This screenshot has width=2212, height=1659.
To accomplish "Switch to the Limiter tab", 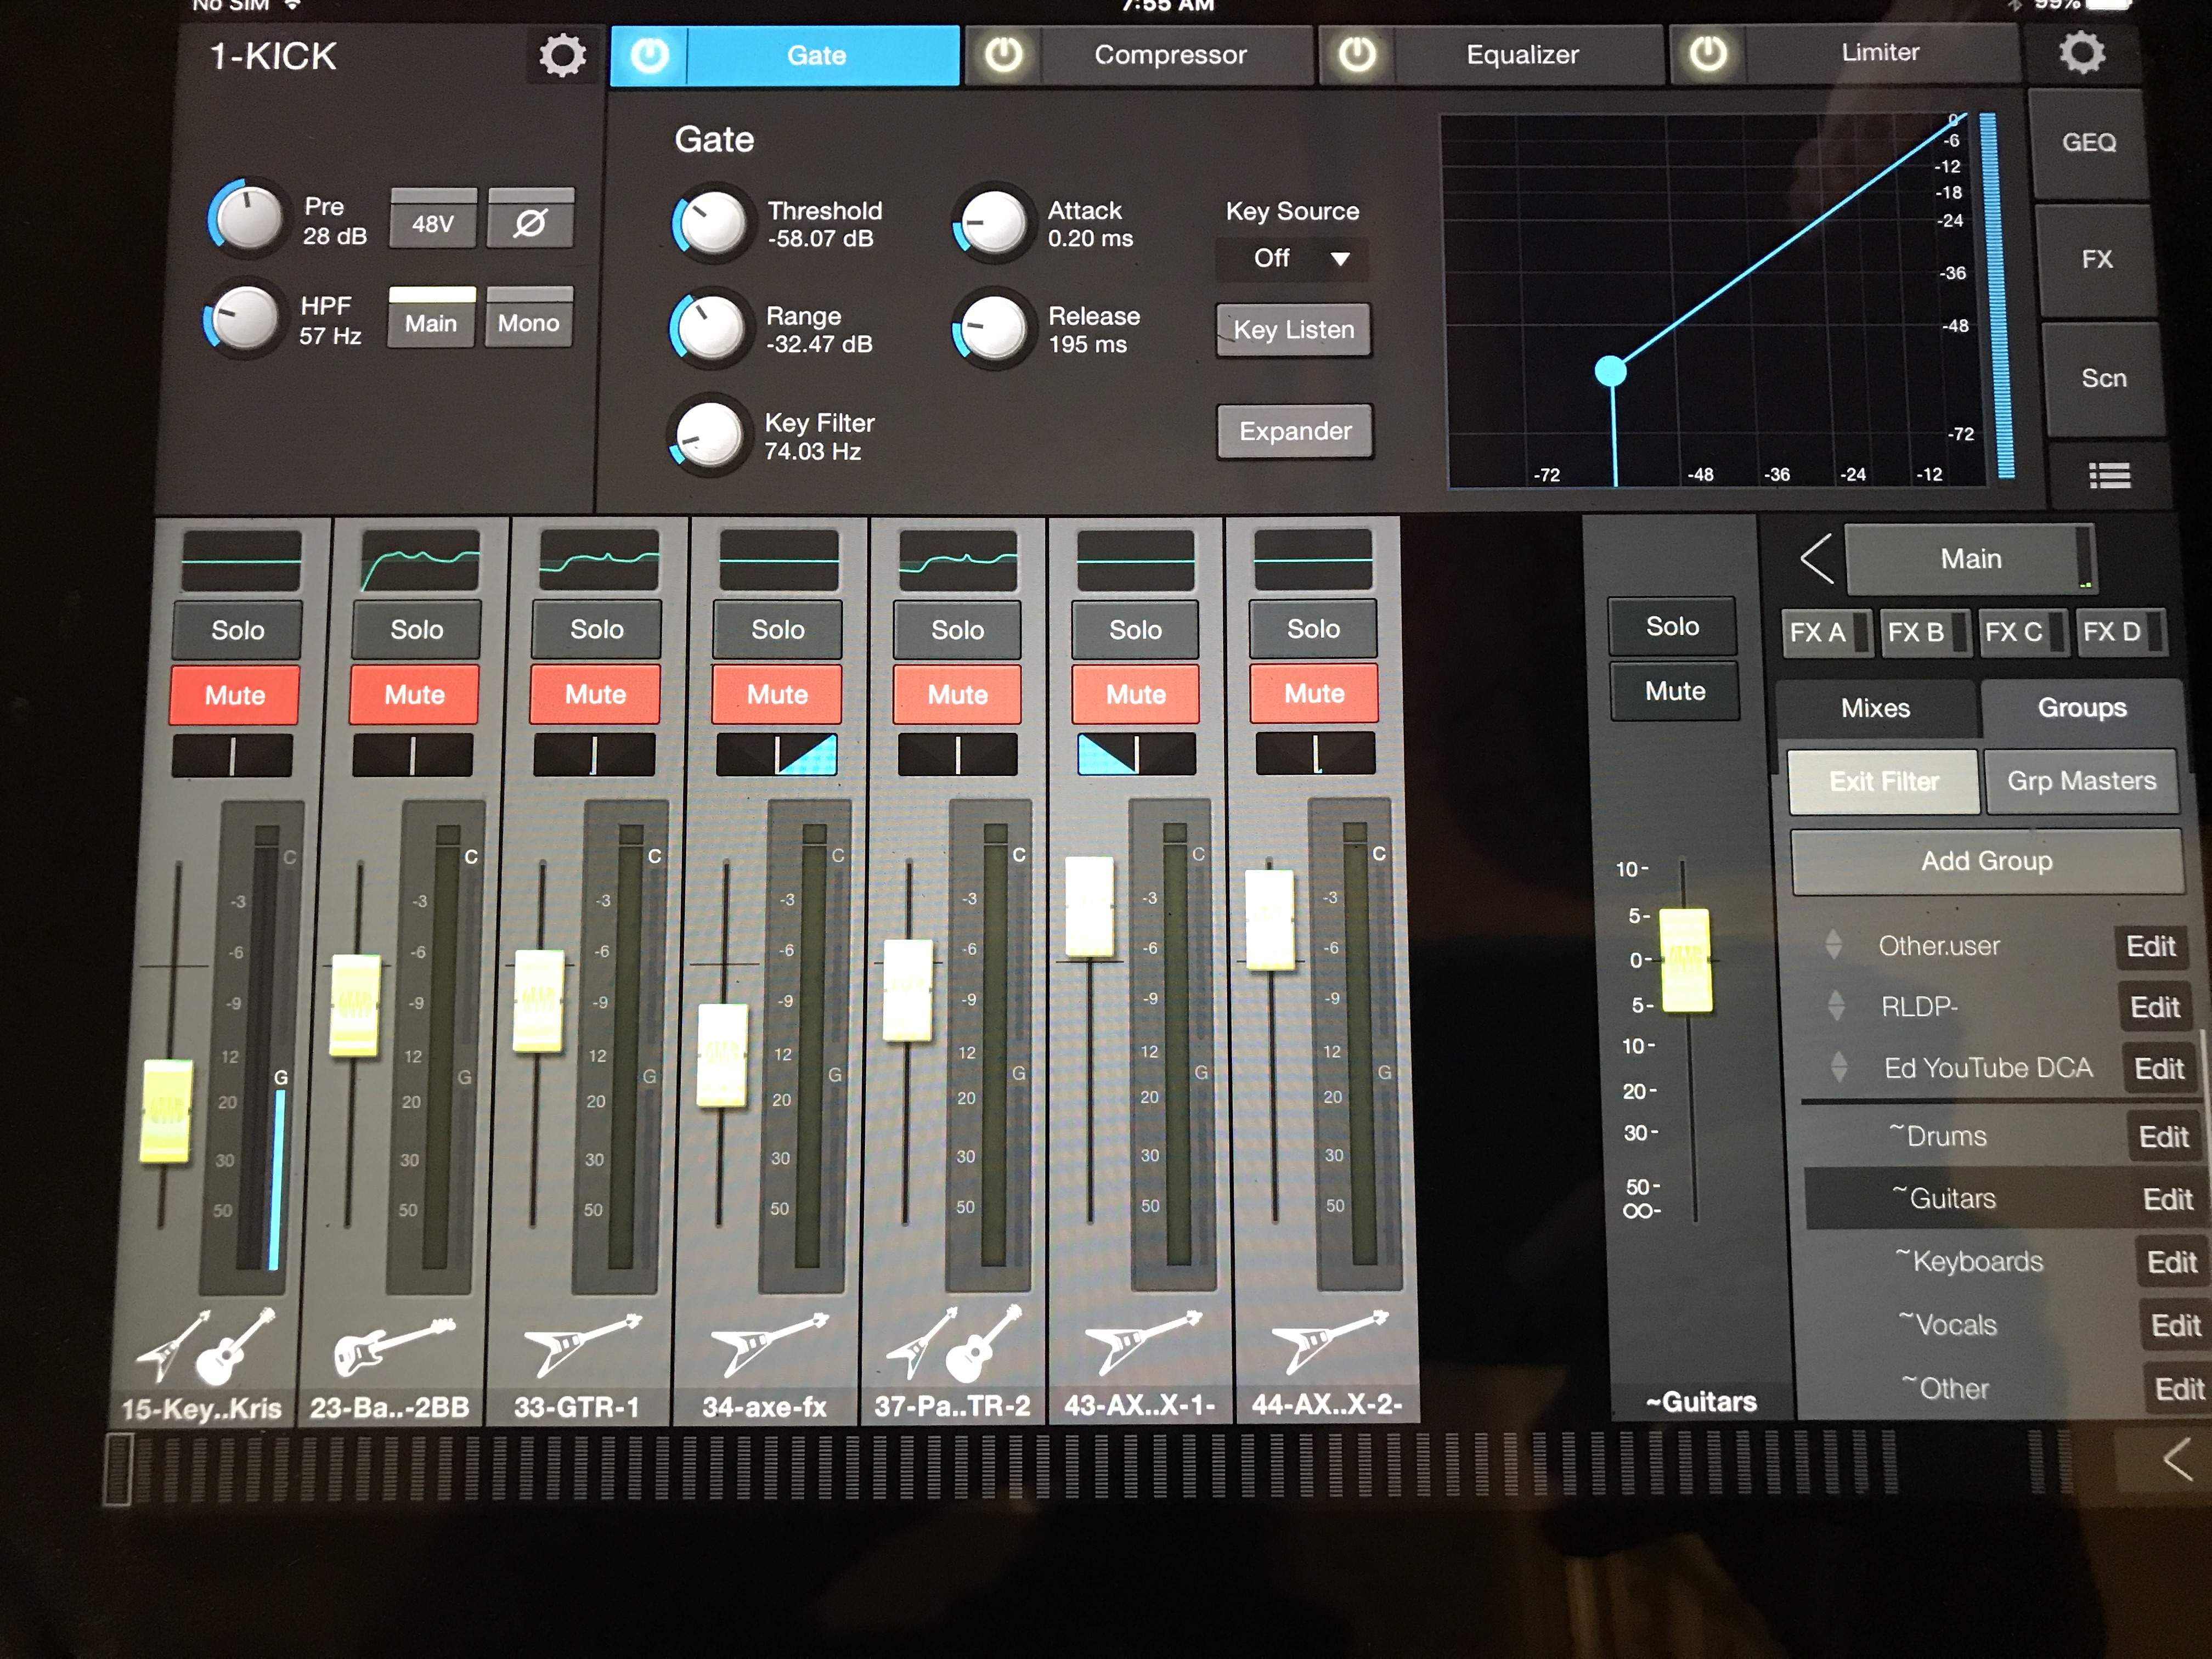I will click(1881, 52).
